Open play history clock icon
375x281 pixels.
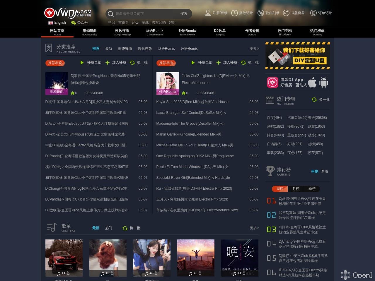pos(234,13)
